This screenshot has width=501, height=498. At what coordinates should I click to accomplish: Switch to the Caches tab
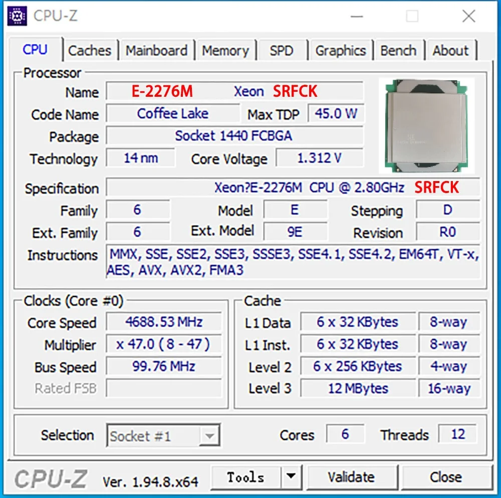(x=90, y=50)
